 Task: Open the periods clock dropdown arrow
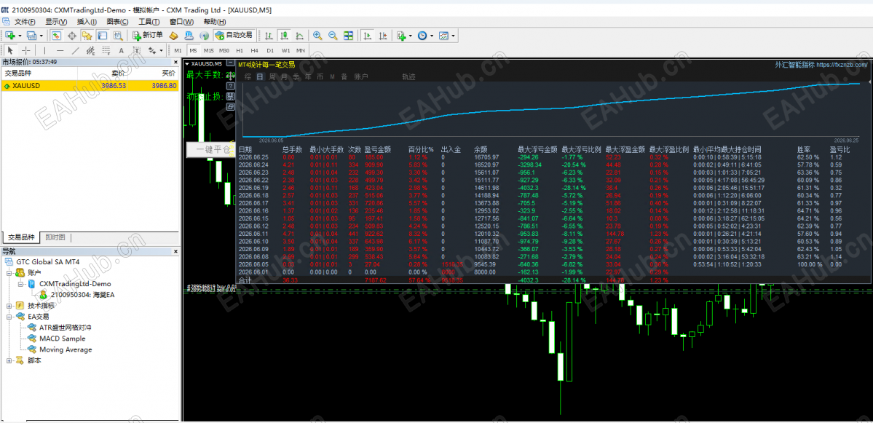click(x=432, y=36)
